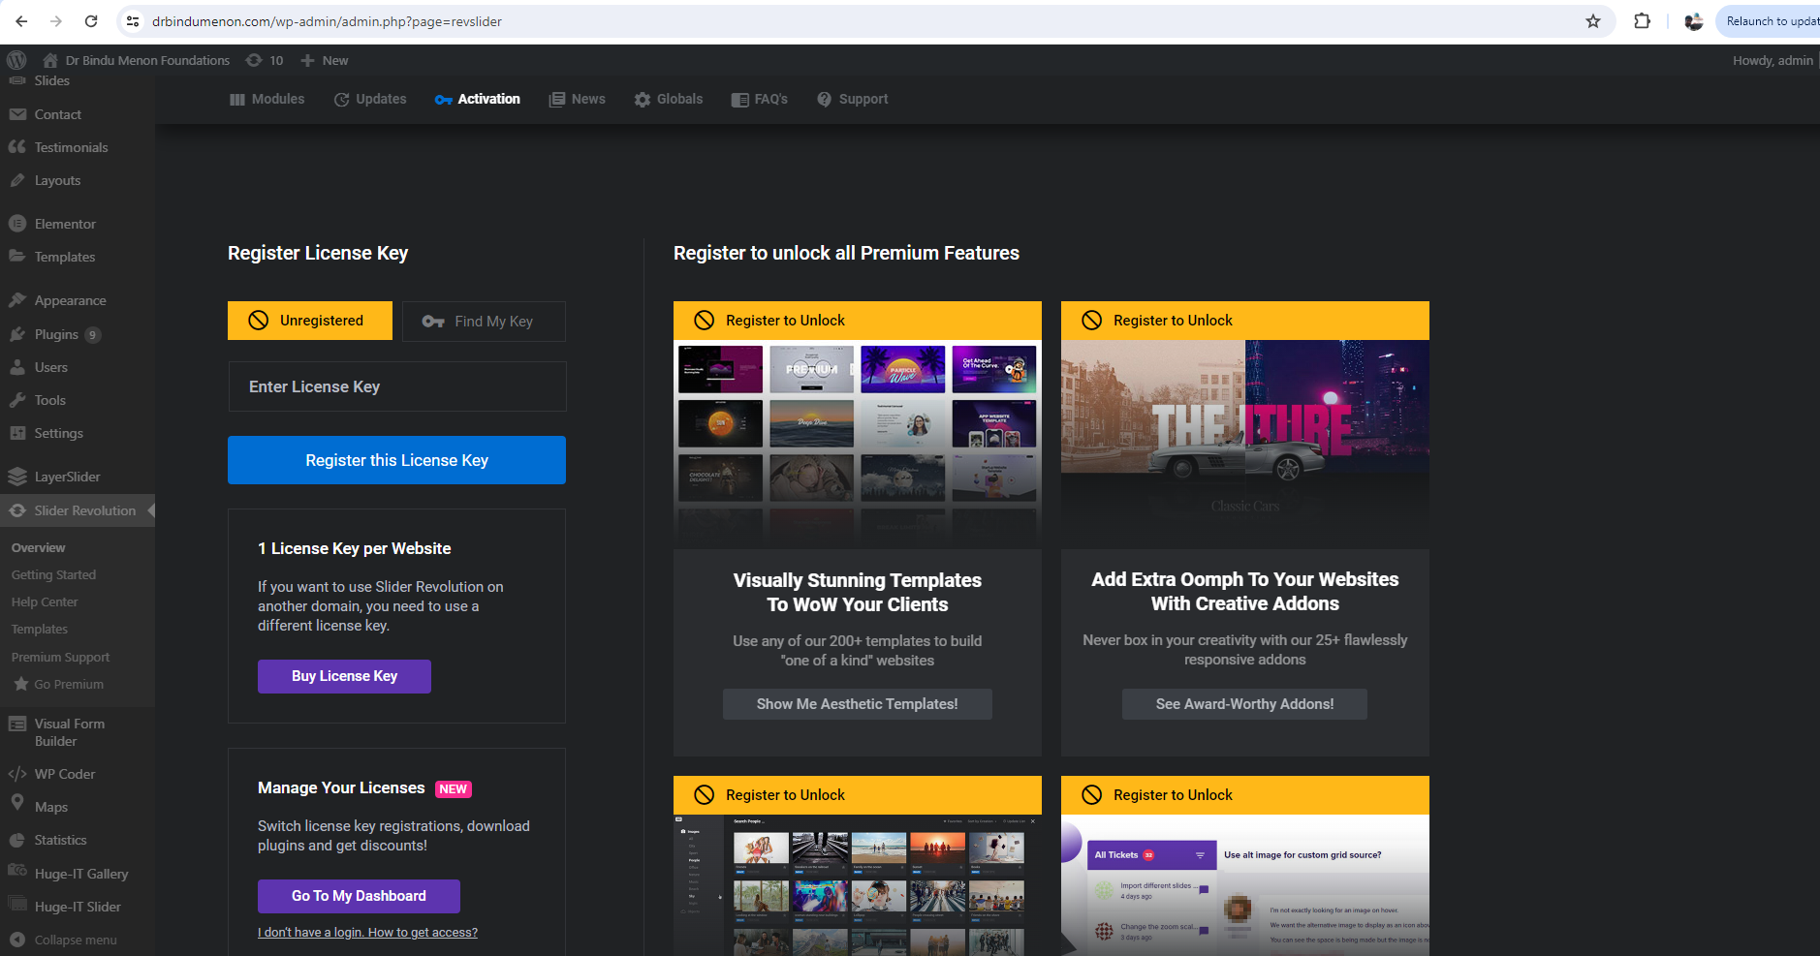Select Slider Revolution in the sidebar
The height and width of the screenshot is (956, 1820).
(78, 510)
